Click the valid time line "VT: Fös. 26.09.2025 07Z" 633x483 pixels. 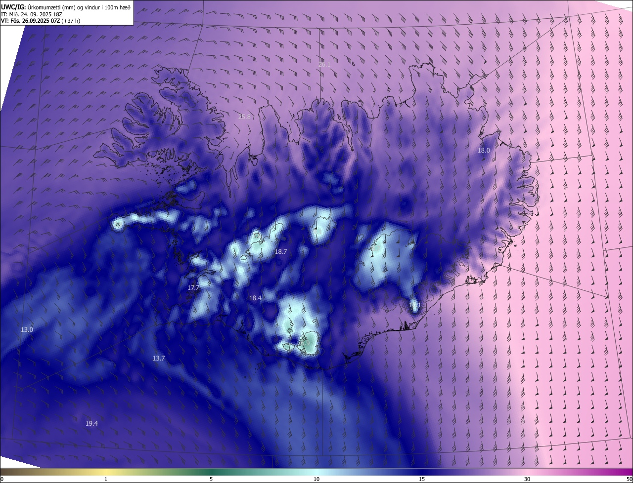coord(30,21)
